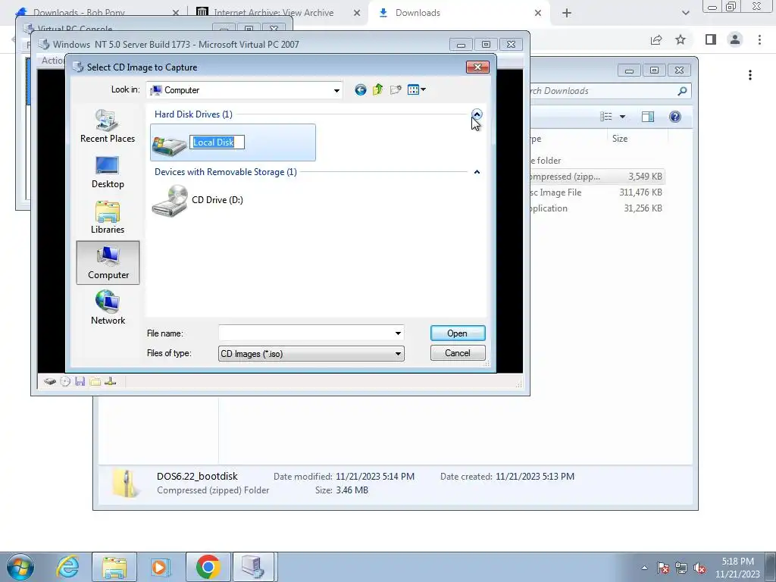This screenshot has width=776, height=582.
Task: Open Windows Media Player from taskbar
Action: point(160,567)
